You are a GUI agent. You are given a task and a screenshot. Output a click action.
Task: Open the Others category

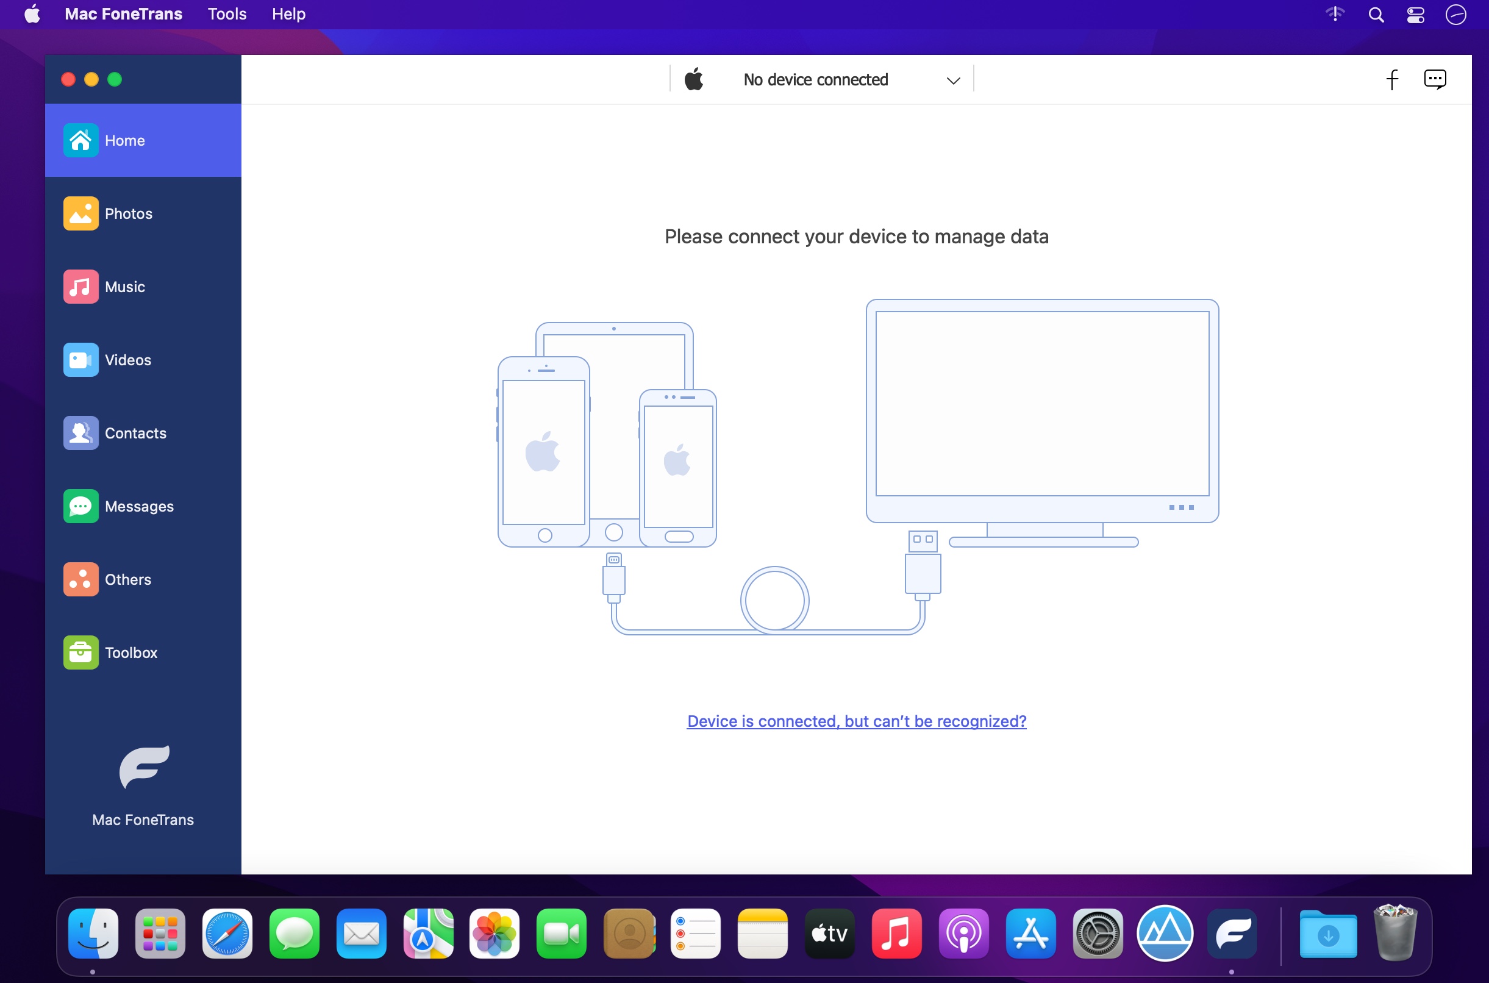143,579
